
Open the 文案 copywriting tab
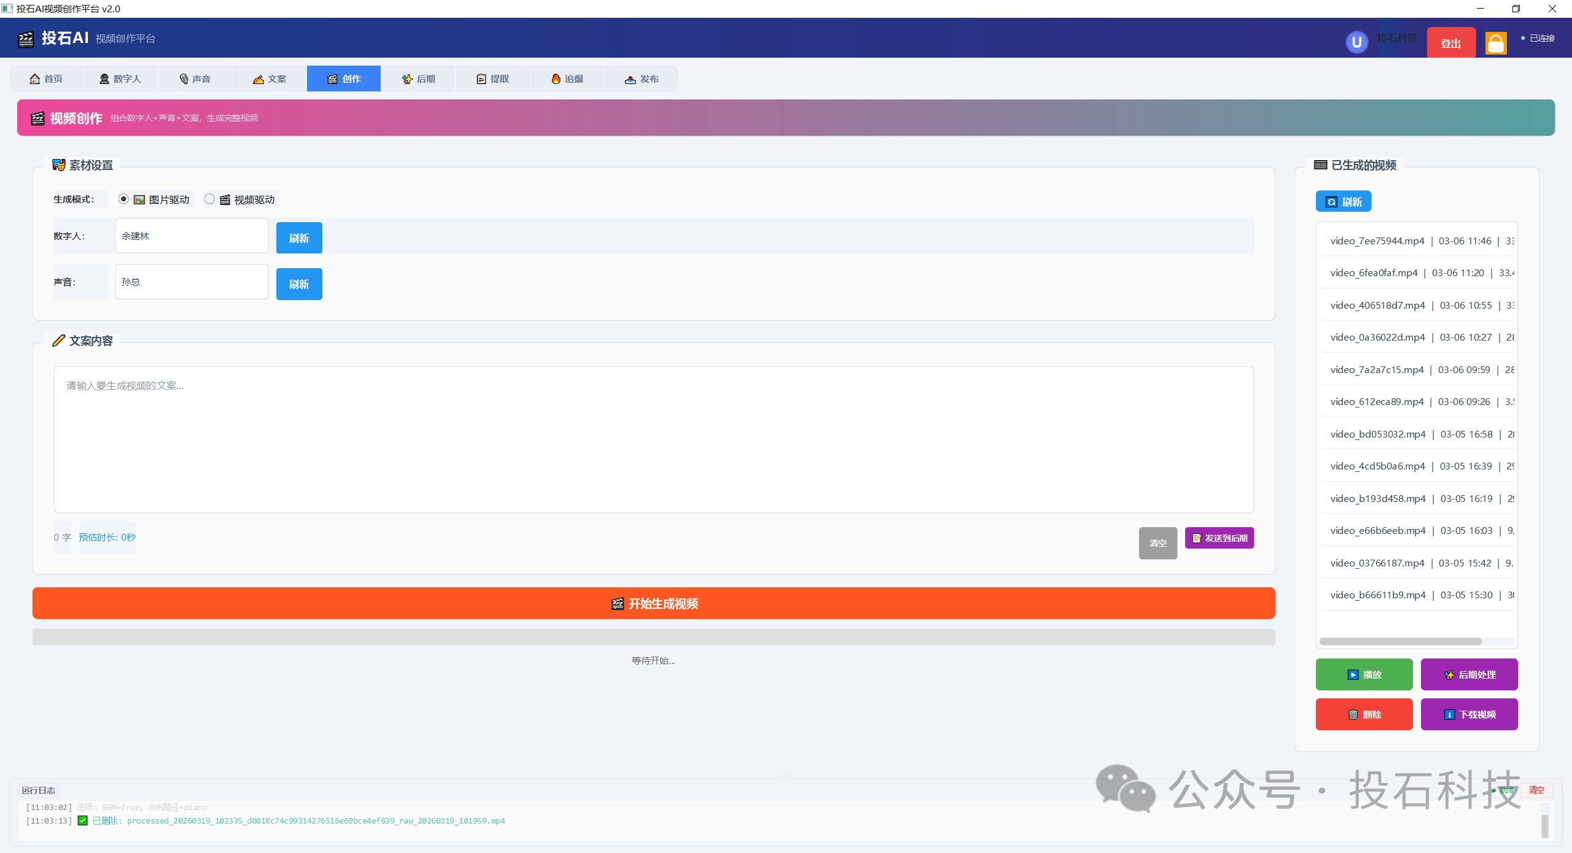269,79
